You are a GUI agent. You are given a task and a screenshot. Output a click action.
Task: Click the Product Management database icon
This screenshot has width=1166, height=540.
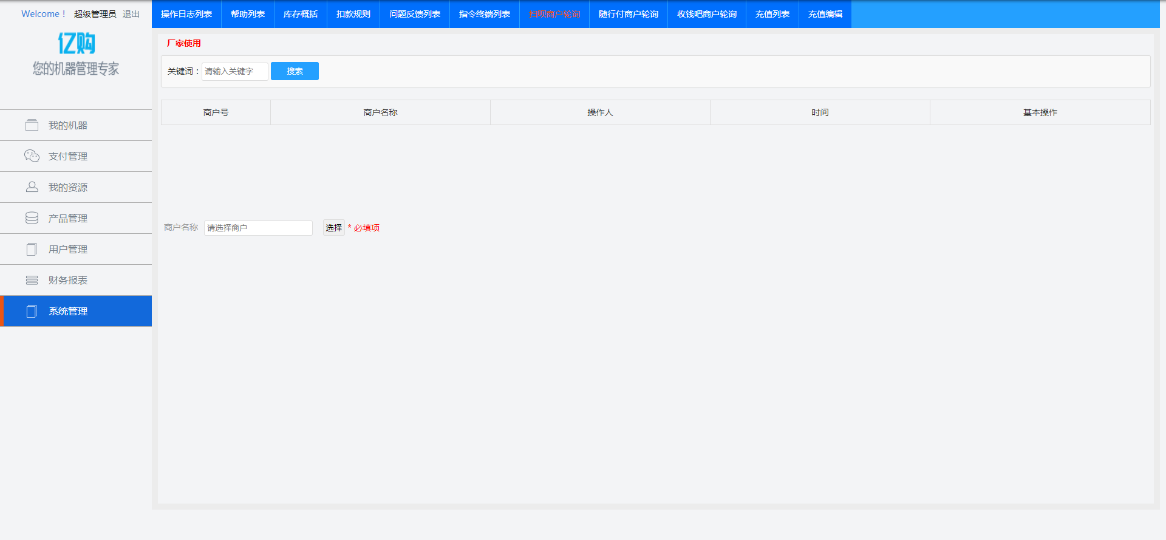point(32,218)
